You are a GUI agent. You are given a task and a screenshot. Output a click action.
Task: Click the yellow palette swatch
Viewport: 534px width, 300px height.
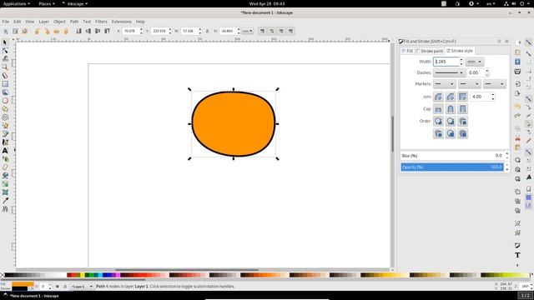[83, 275]
